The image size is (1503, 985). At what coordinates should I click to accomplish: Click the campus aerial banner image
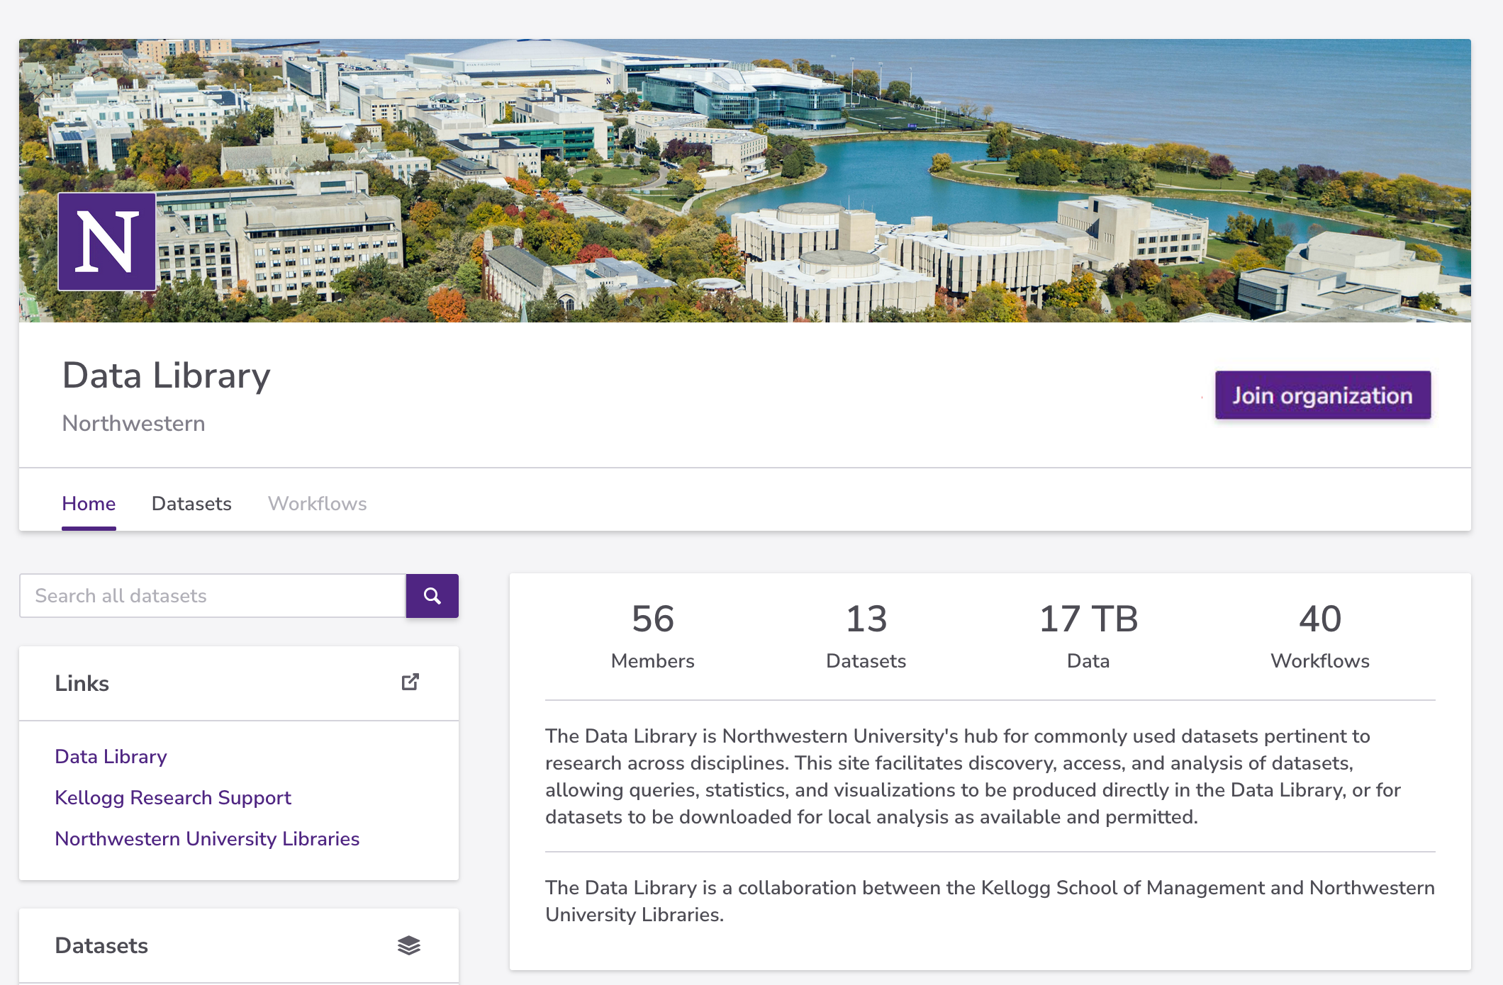point(745,181)
